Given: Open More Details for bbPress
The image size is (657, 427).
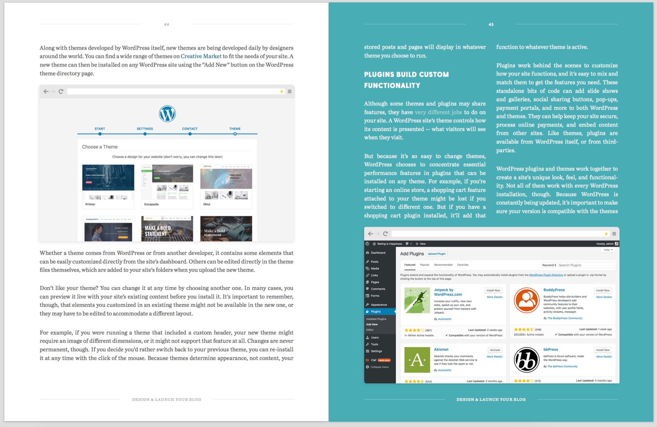Looking at the screenshot, I should point(604,357).
